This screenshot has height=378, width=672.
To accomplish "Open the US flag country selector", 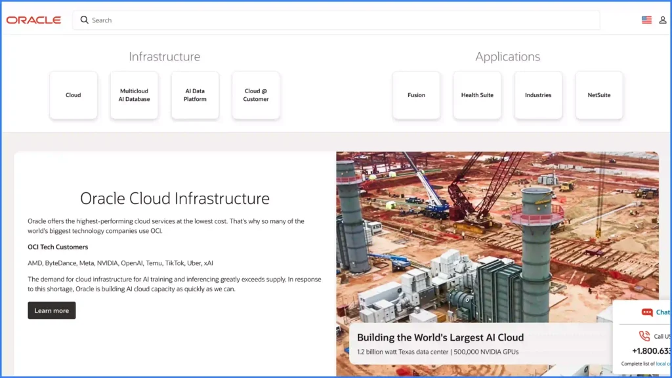I will [x=646, y=20].
